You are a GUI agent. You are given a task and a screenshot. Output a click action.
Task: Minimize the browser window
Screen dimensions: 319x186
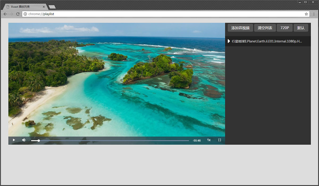(300, 2)
